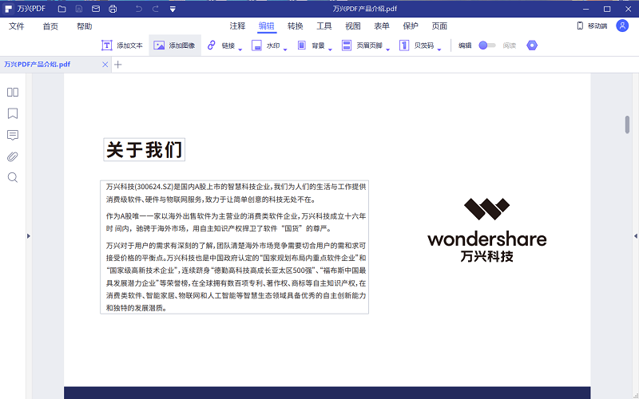Click the vertical scrollbar thumb

tap(627, 124)
